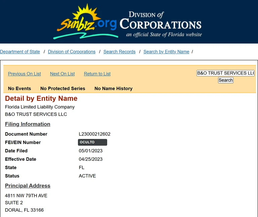This screenshot has width=258, height=217.
Task: Select Florida Limited Liability Company text
Action: tap(40, 107)
